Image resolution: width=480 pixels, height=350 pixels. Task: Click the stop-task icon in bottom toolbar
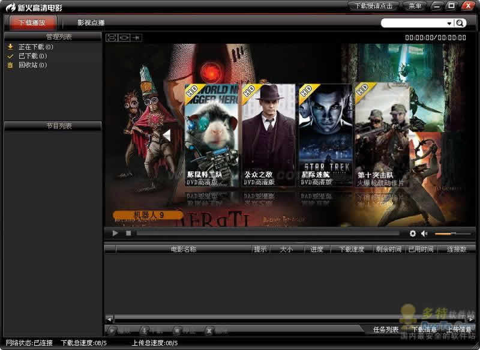point(176,330)
